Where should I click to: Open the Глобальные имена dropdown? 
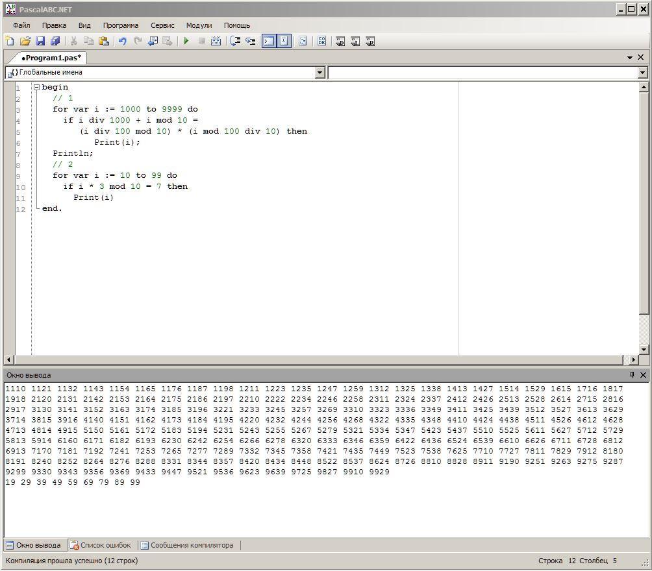click(x=320, y=73)
